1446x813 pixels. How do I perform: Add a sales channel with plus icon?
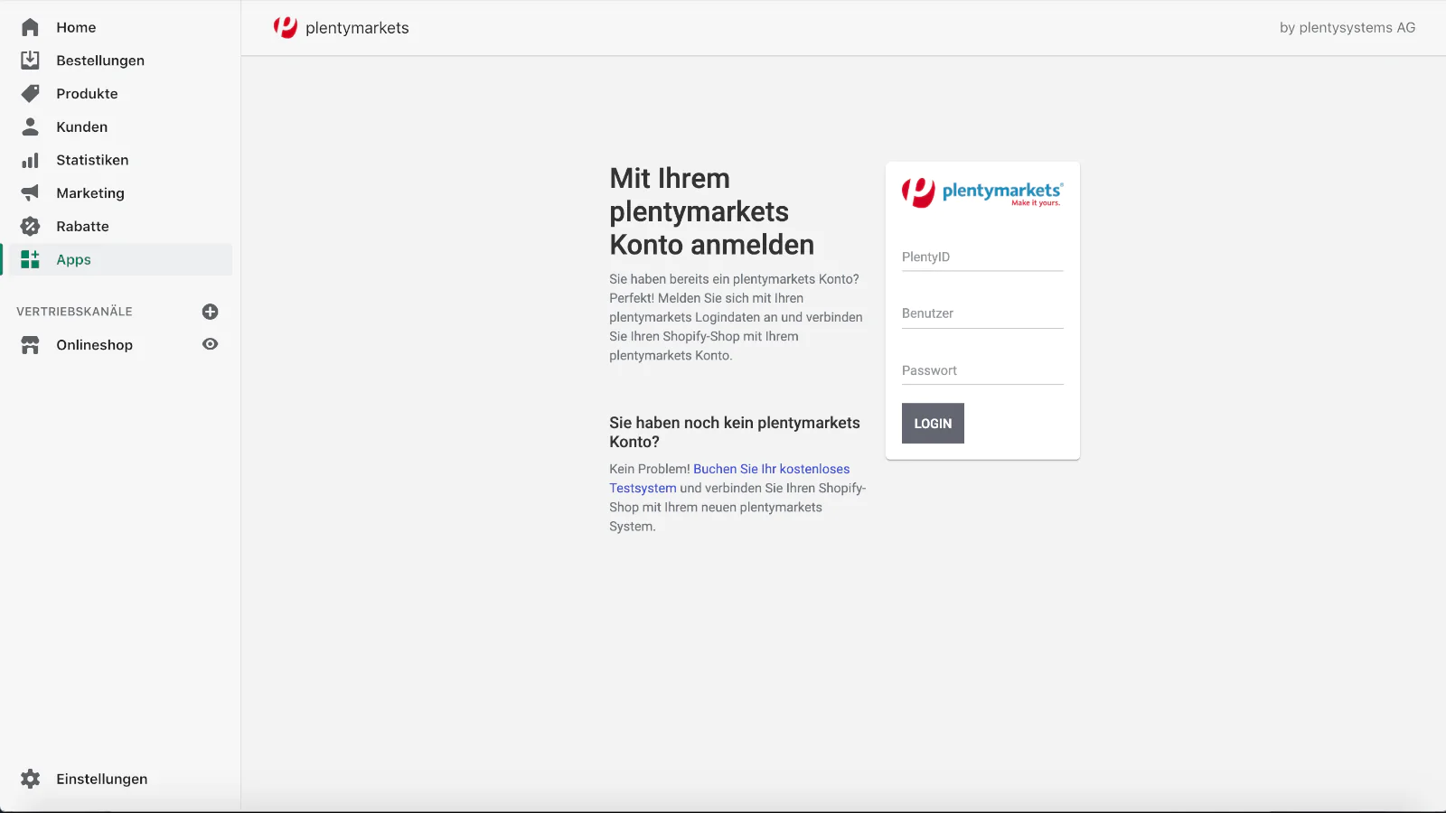click(210, 312)
